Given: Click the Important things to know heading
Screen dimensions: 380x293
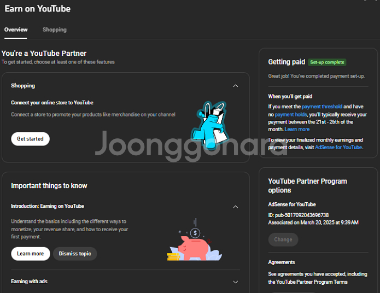Looking at the screenshot, I should click(x=49, y=186).
